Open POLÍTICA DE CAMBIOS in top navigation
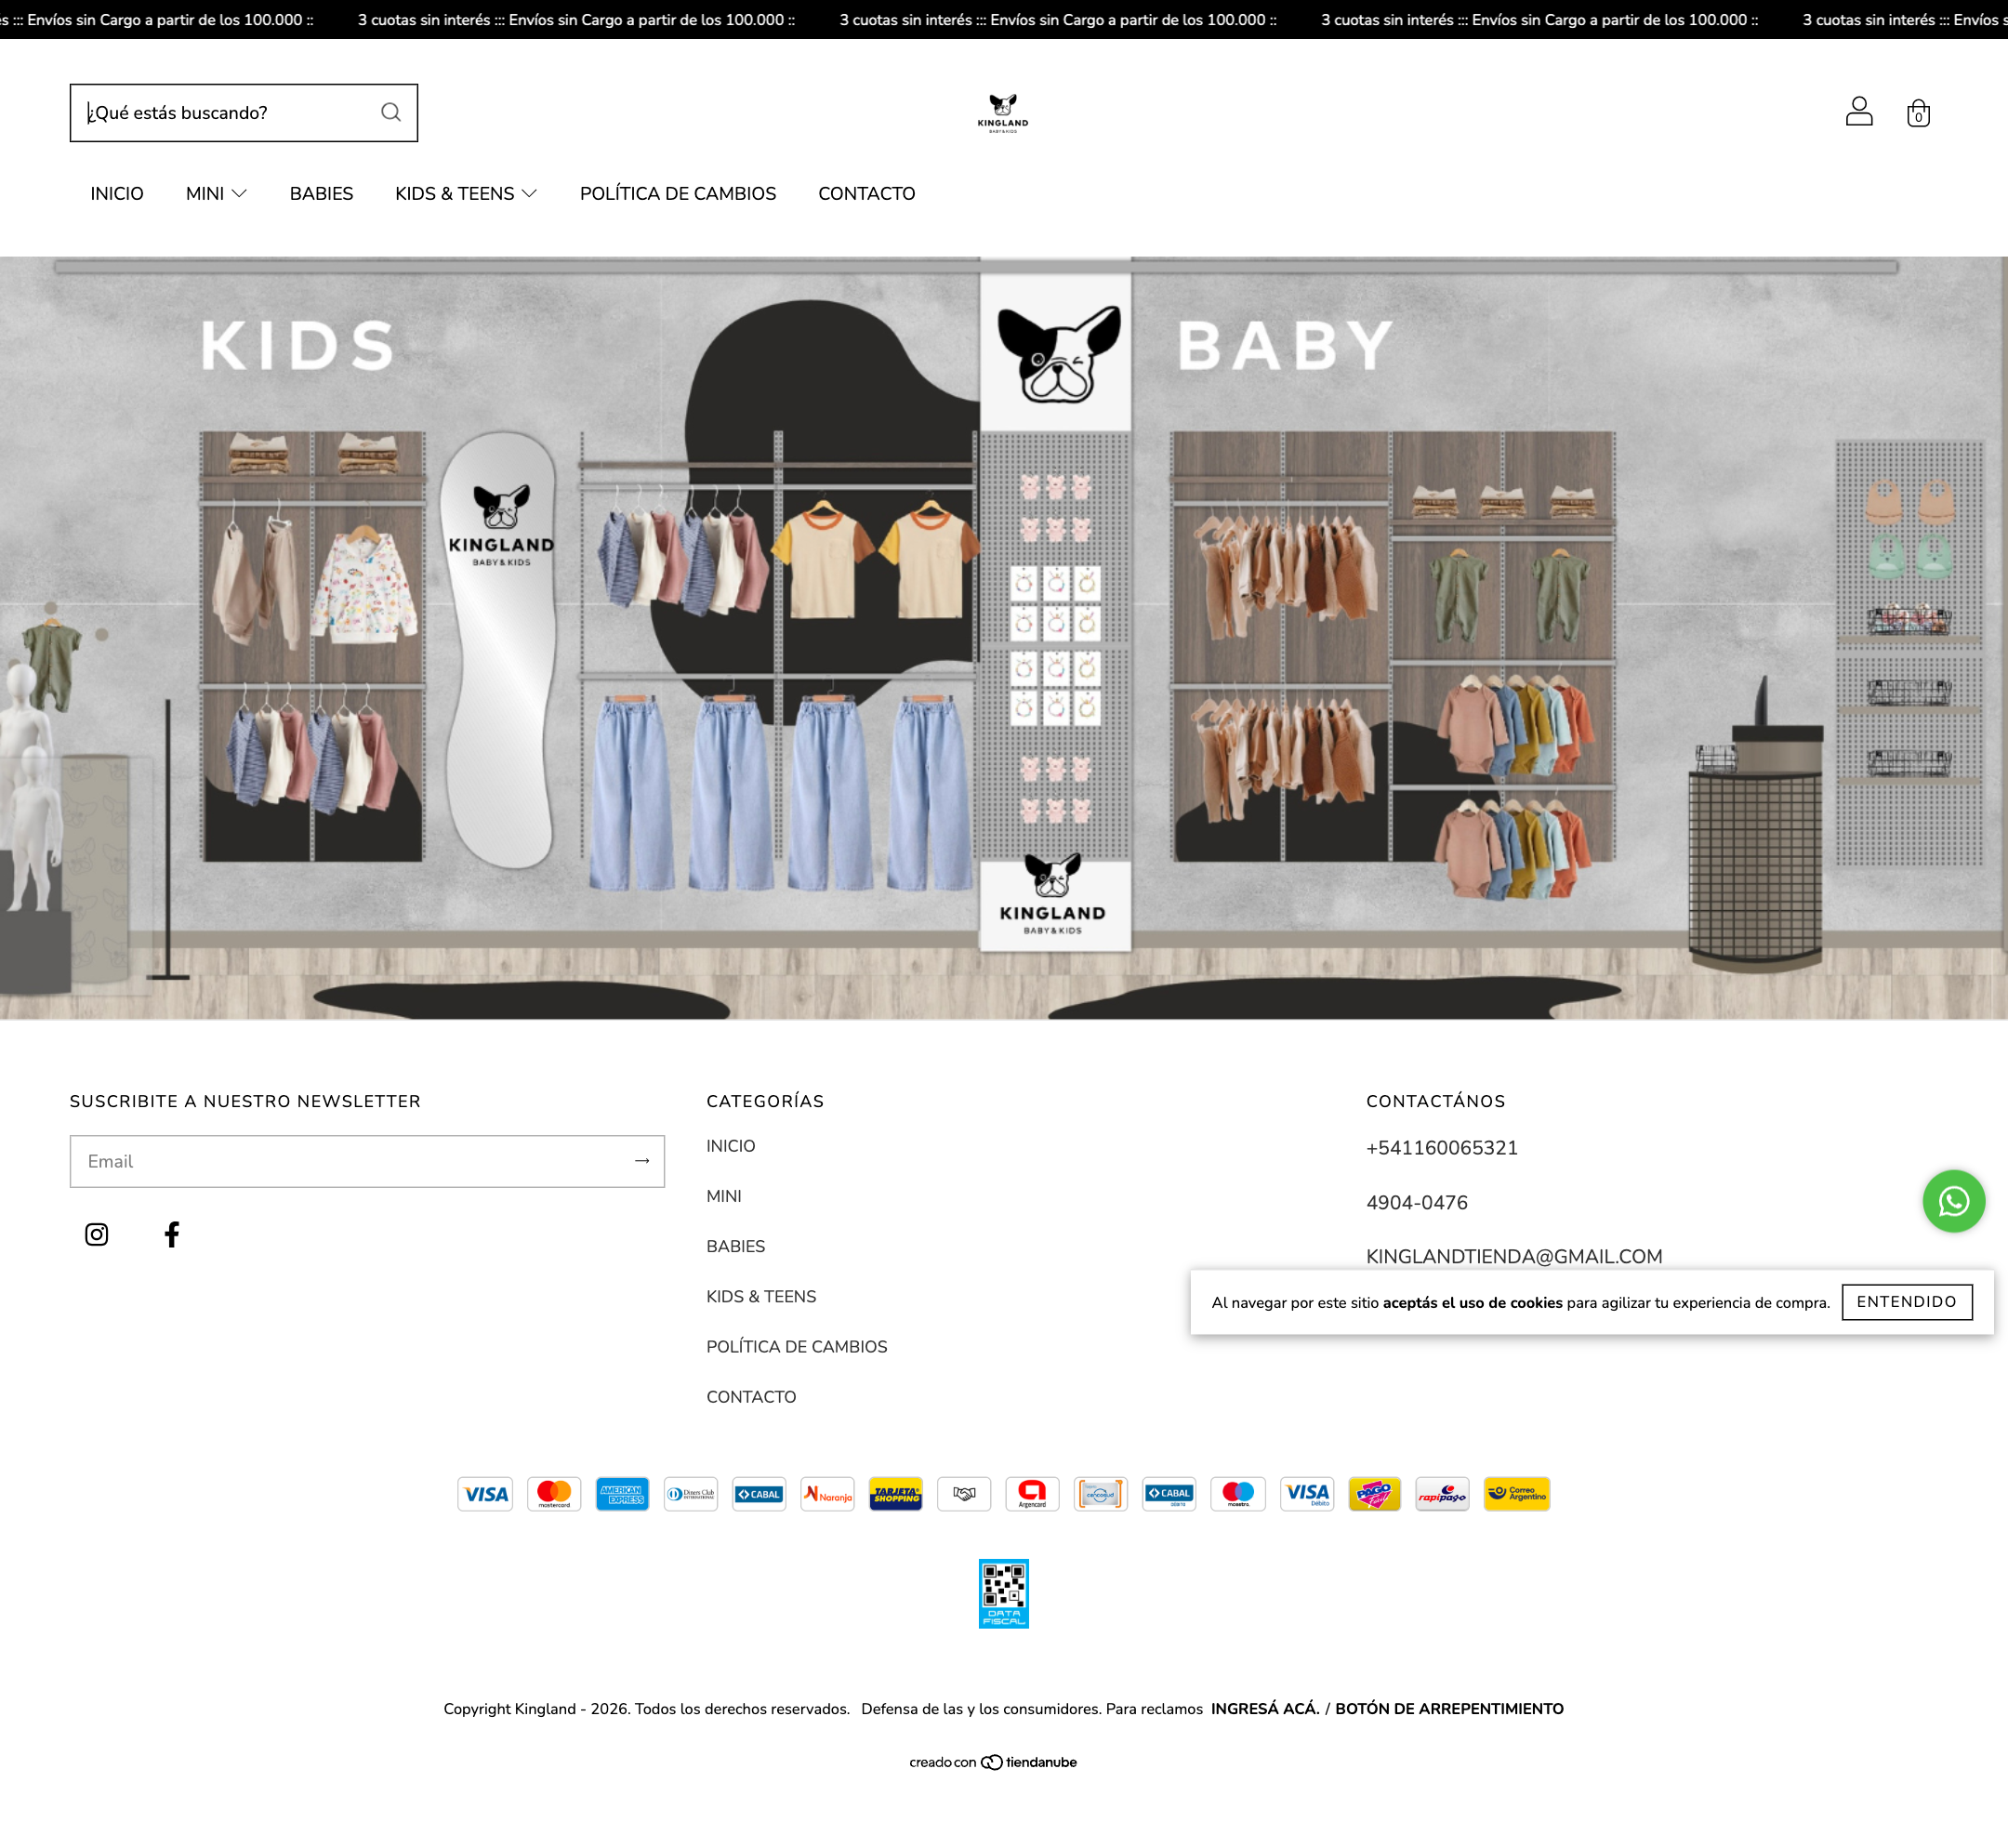 click(x=678, y=194)
